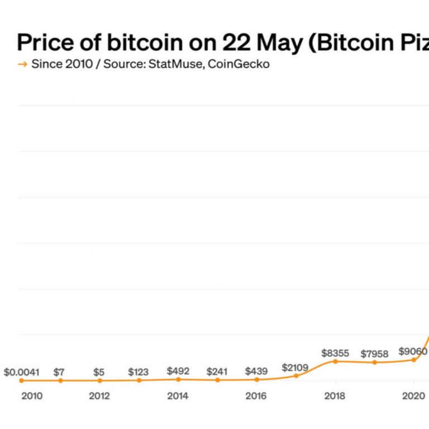Select the 2014 data point marked $492
429x429 pixels.
pyautogui.click(x=178, y=379)
